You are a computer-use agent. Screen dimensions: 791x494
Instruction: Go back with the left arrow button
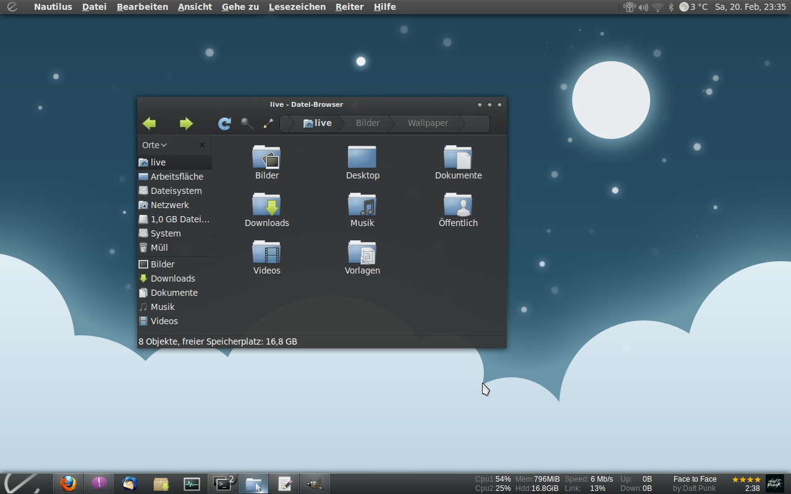[x=149, y=124]
